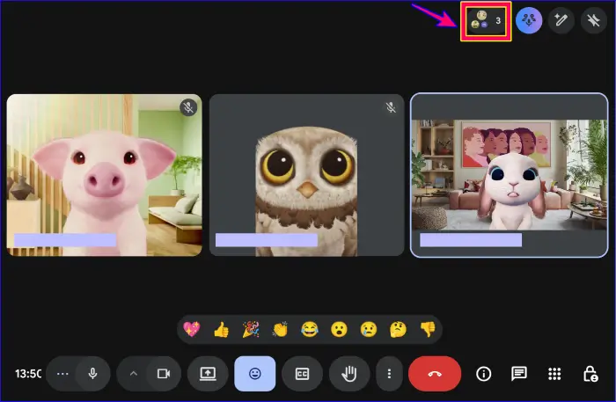616x402 pixels.
Task: Toggle the camera on or off
Action: coord(164,374)
